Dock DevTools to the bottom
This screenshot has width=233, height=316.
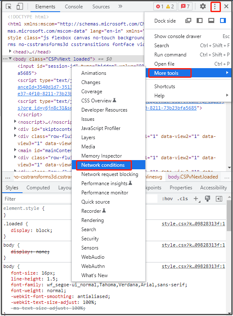(211, 20)
